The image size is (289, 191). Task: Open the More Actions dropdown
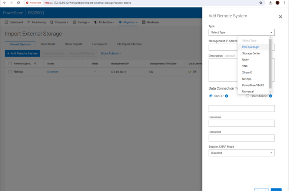(x=111, y=53)
